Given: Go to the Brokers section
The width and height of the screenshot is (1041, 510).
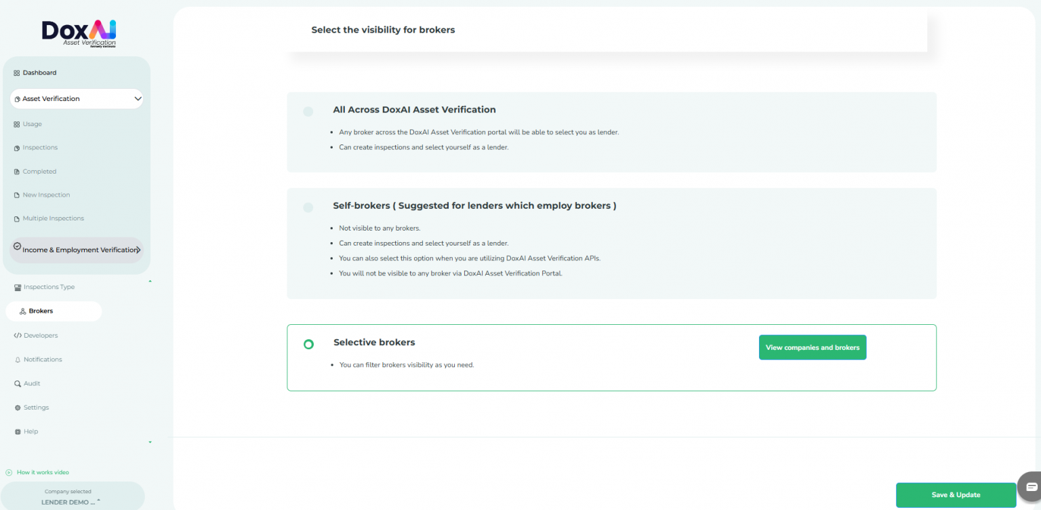Looking at the screenshot, I should 41,311.
